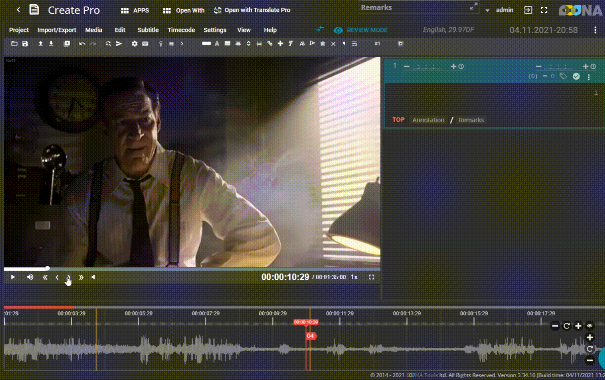Click the save floppy disk icon

coord(25,44)
